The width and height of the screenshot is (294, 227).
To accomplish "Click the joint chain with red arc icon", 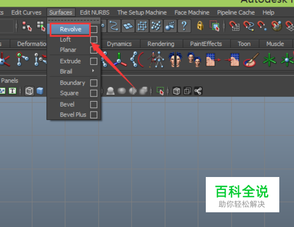I will (137, 59).
